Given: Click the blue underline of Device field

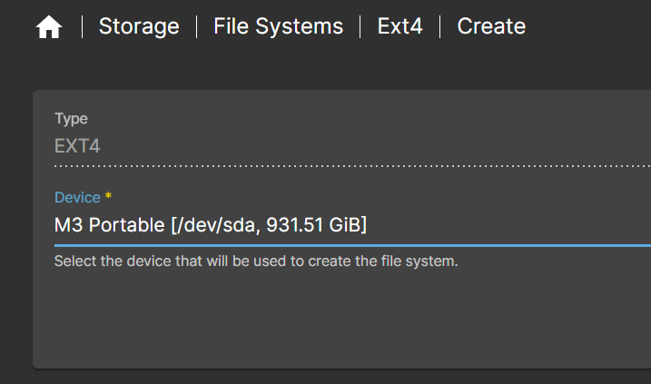Looking at the screenshot, I should (352, 246).
